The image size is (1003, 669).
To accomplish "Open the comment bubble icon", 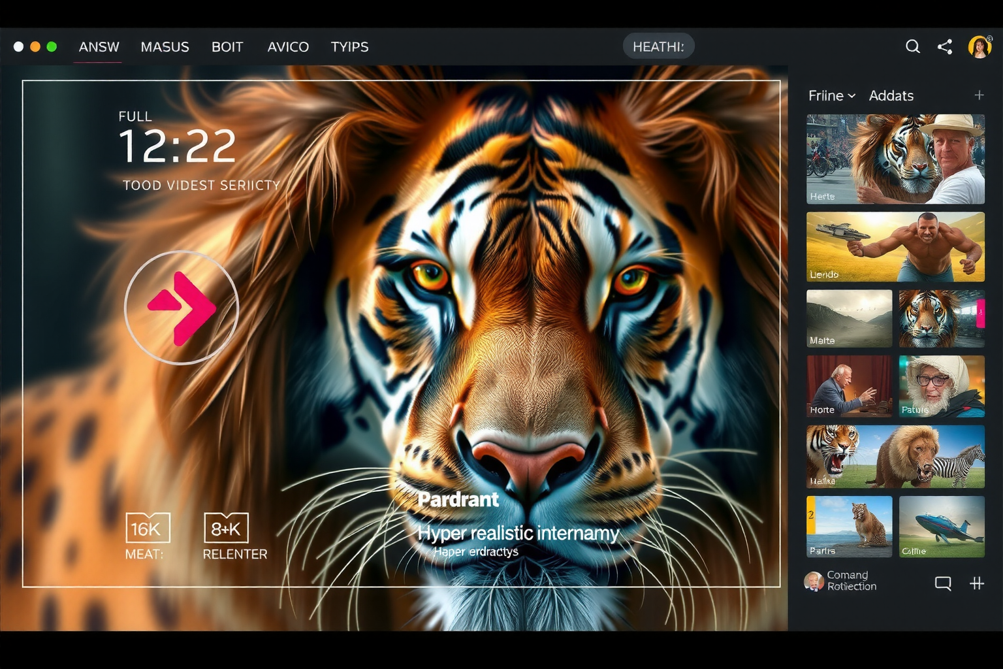I will click(x=942, y=583).
